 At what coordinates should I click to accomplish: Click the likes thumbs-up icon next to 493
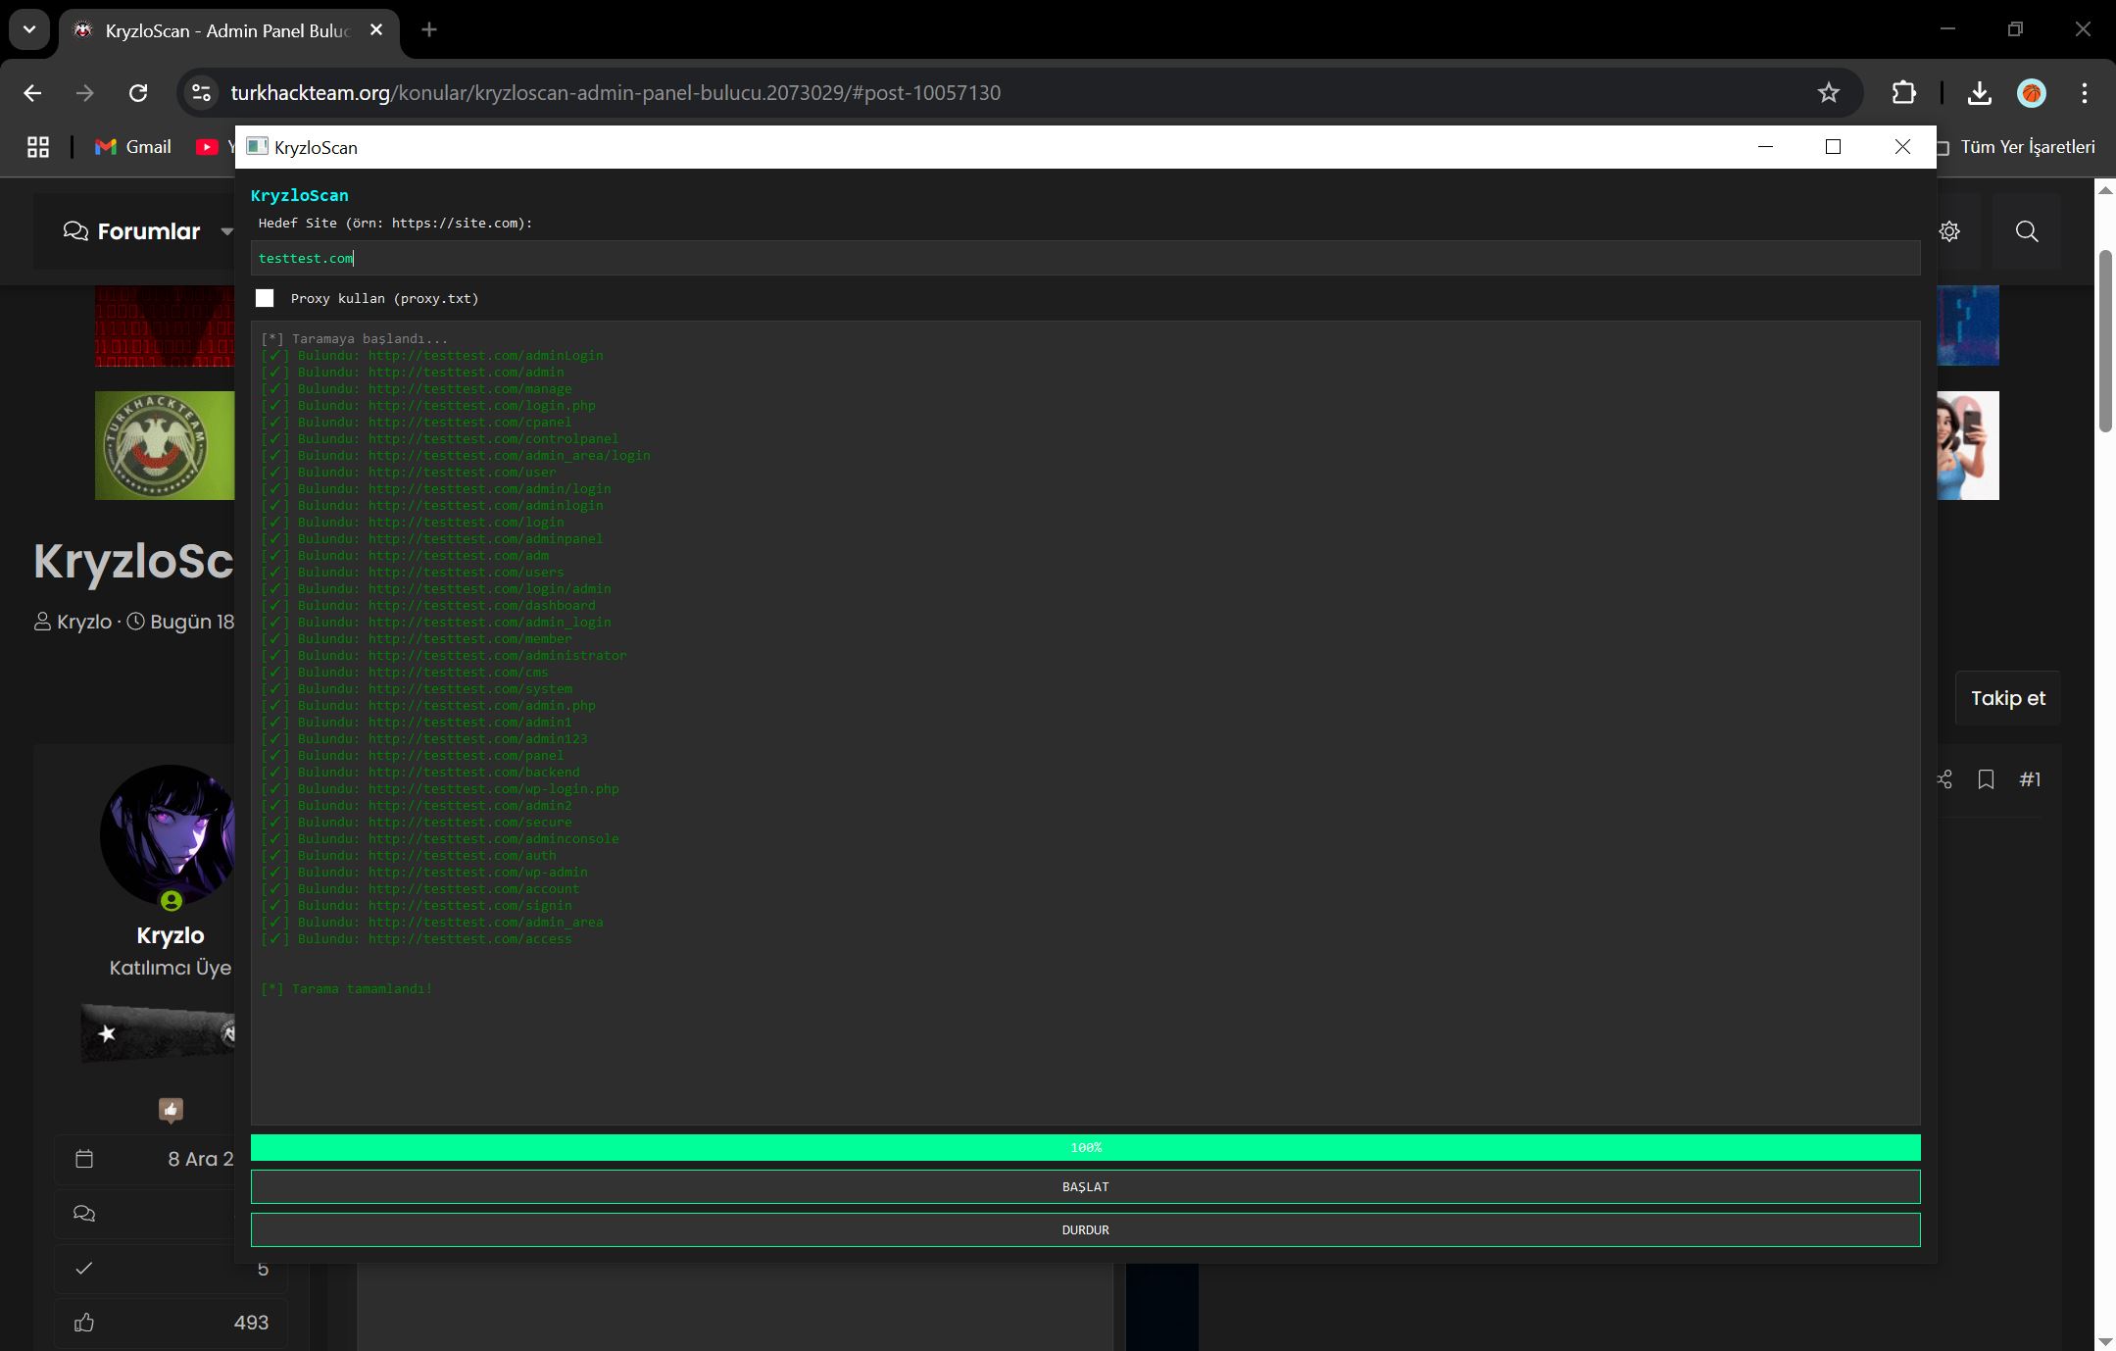pyautogui.click(x=84, y=1323)
